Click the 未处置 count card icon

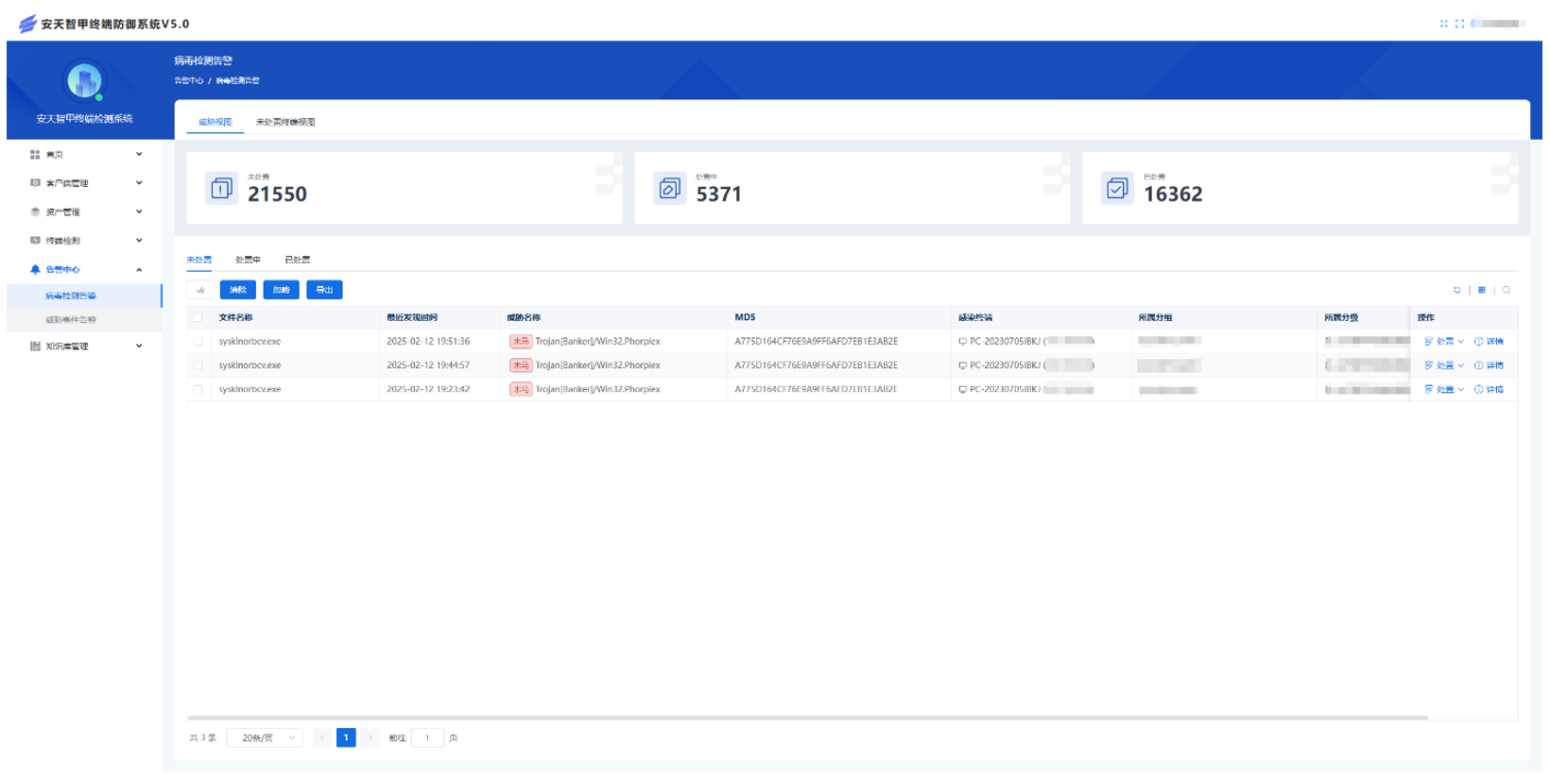coord(221,189)
